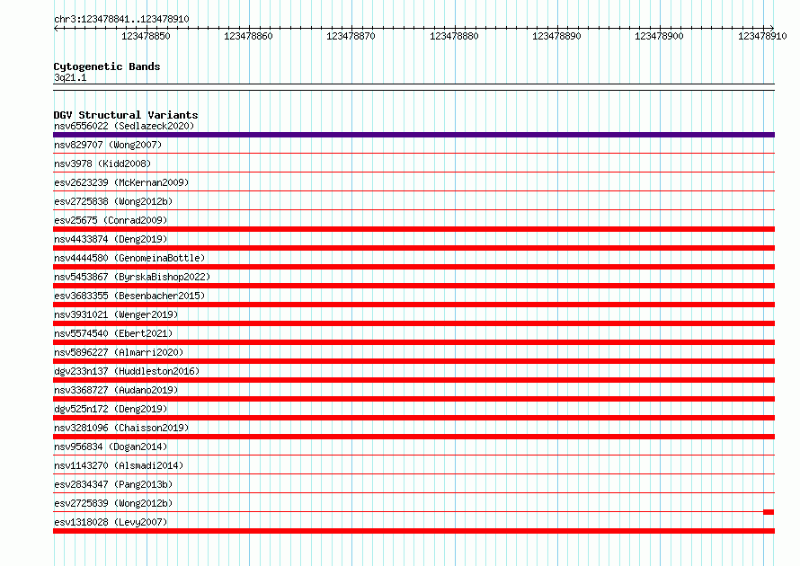
Task: Select variant label nsv5896227 (Almarri2020)
Action: pos(119,352)
